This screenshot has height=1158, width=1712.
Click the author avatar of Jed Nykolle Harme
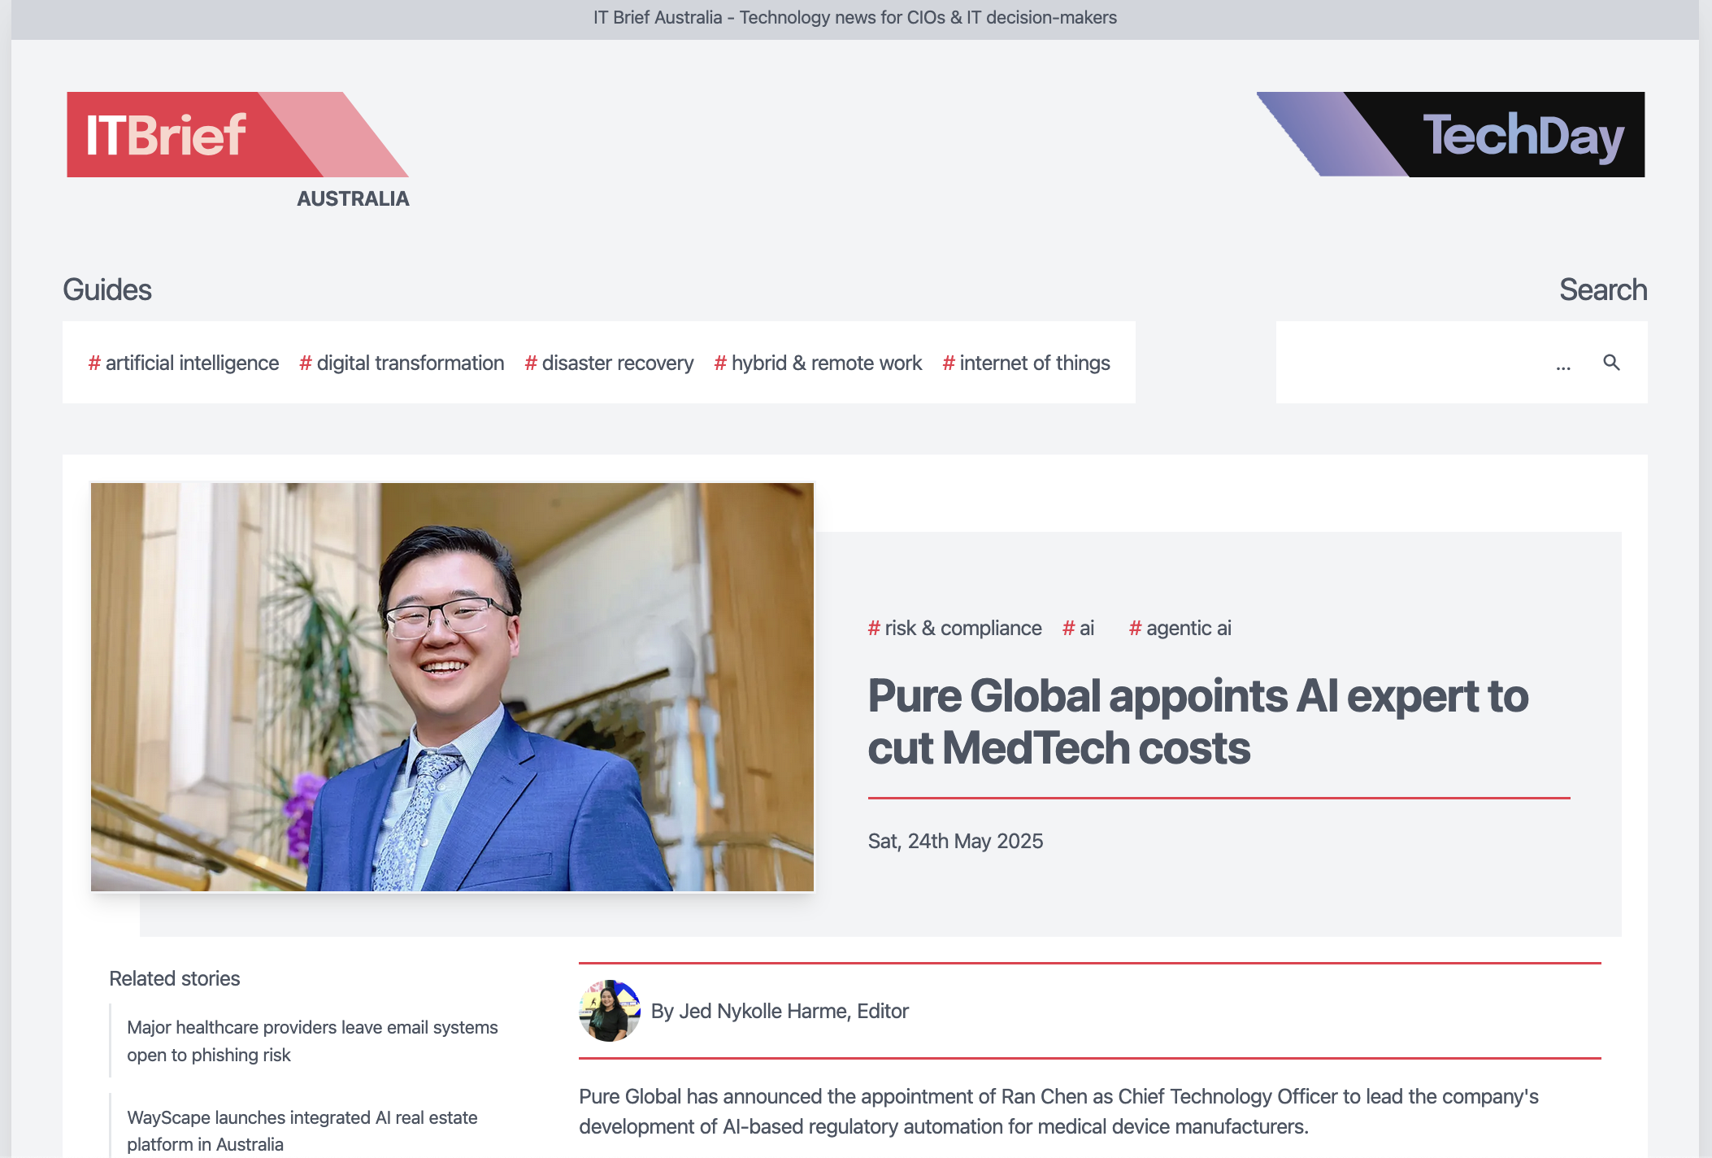(610, 1011)
